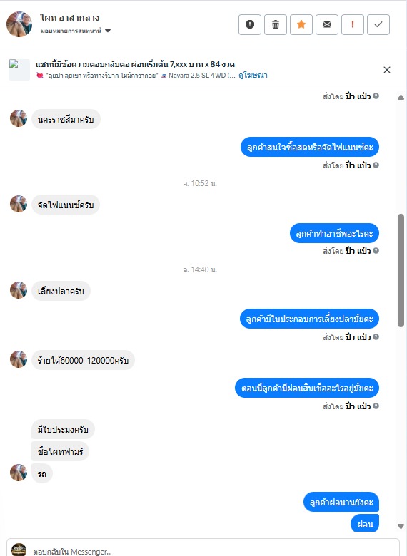Delete conversation using trash icon

coord(275,24)
